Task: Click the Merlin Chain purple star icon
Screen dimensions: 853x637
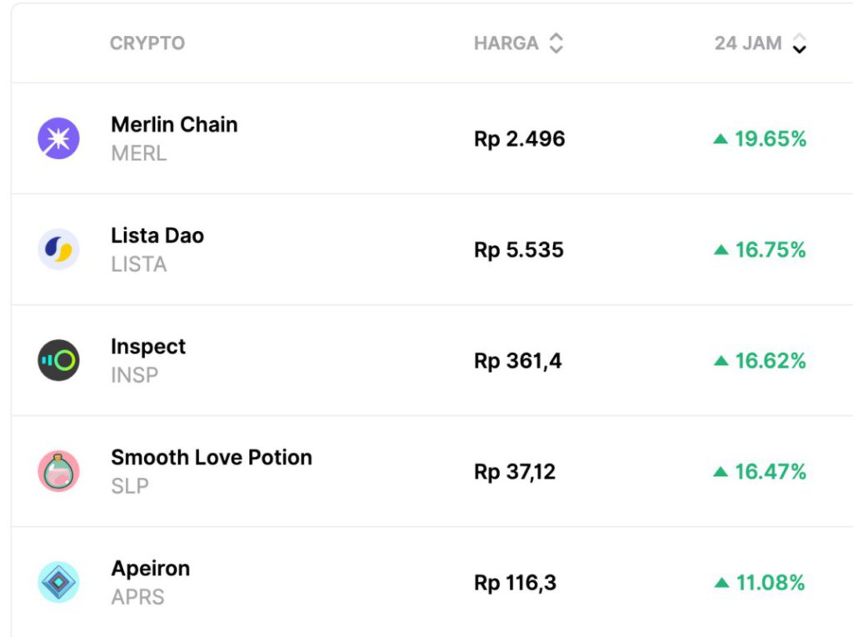Action: click(59, 138)
